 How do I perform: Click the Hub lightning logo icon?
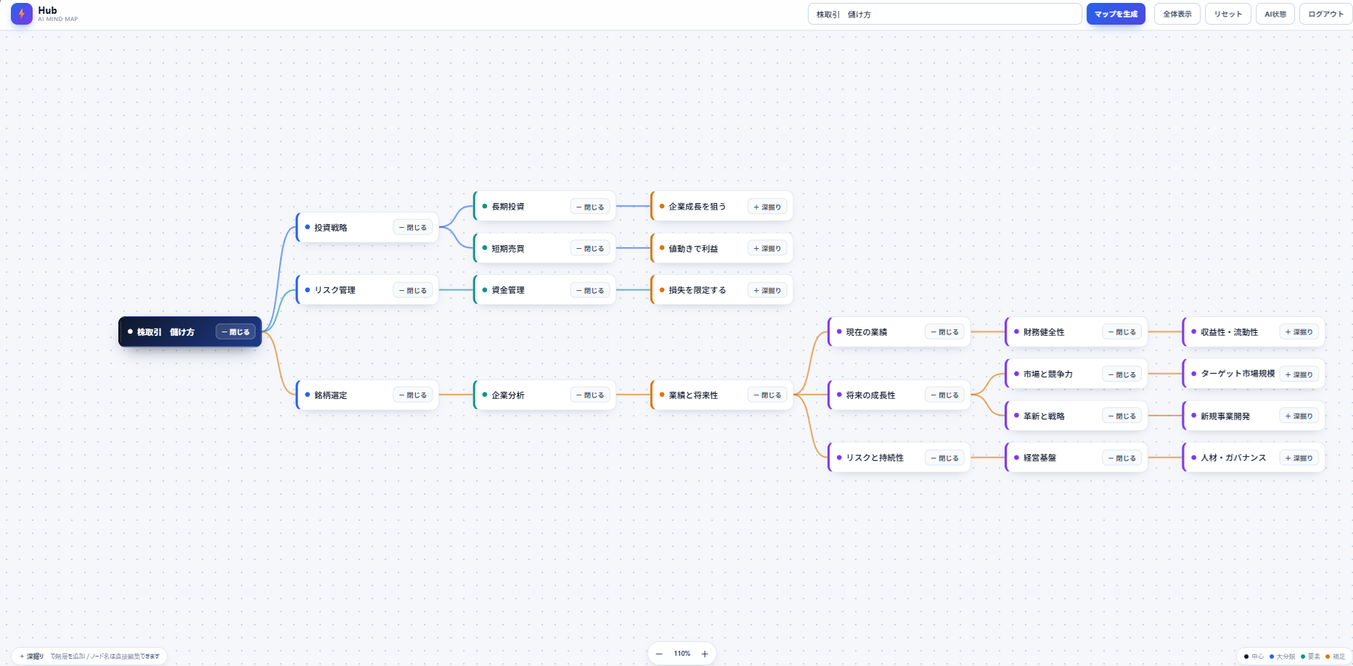pyautogui.click(x=22, y=14)
